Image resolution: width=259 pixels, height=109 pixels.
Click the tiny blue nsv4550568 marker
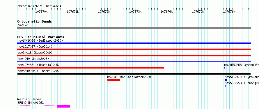(x=225, y=68)
